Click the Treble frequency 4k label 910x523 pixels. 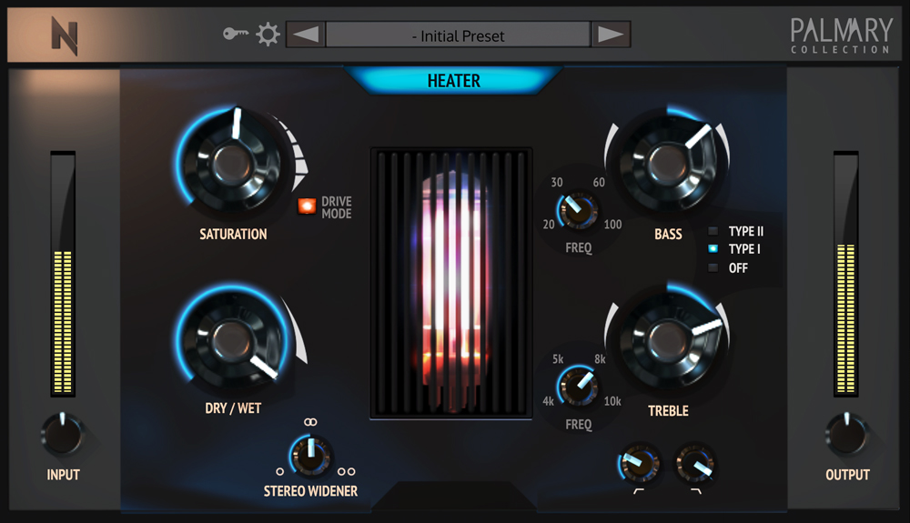548,401
